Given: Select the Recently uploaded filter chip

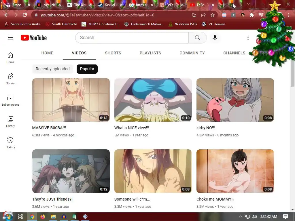Looking at the screenshot, I should (52, 69).
